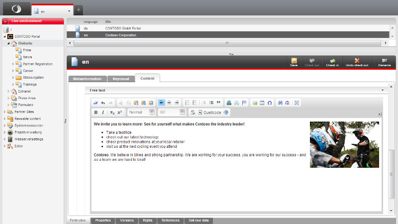Screen dimensions: 398x224
Task: Click Undo check out icon
Action: [x=357, y=61]
